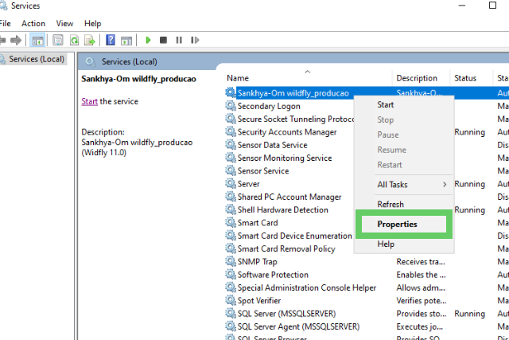Click gear icon of Spot Verifier service
The height and width of the screenshot is (340, 509).
coord(231,301)
